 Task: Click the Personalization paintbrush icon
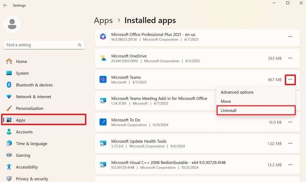pyautogui.click(x=9, y=108)
